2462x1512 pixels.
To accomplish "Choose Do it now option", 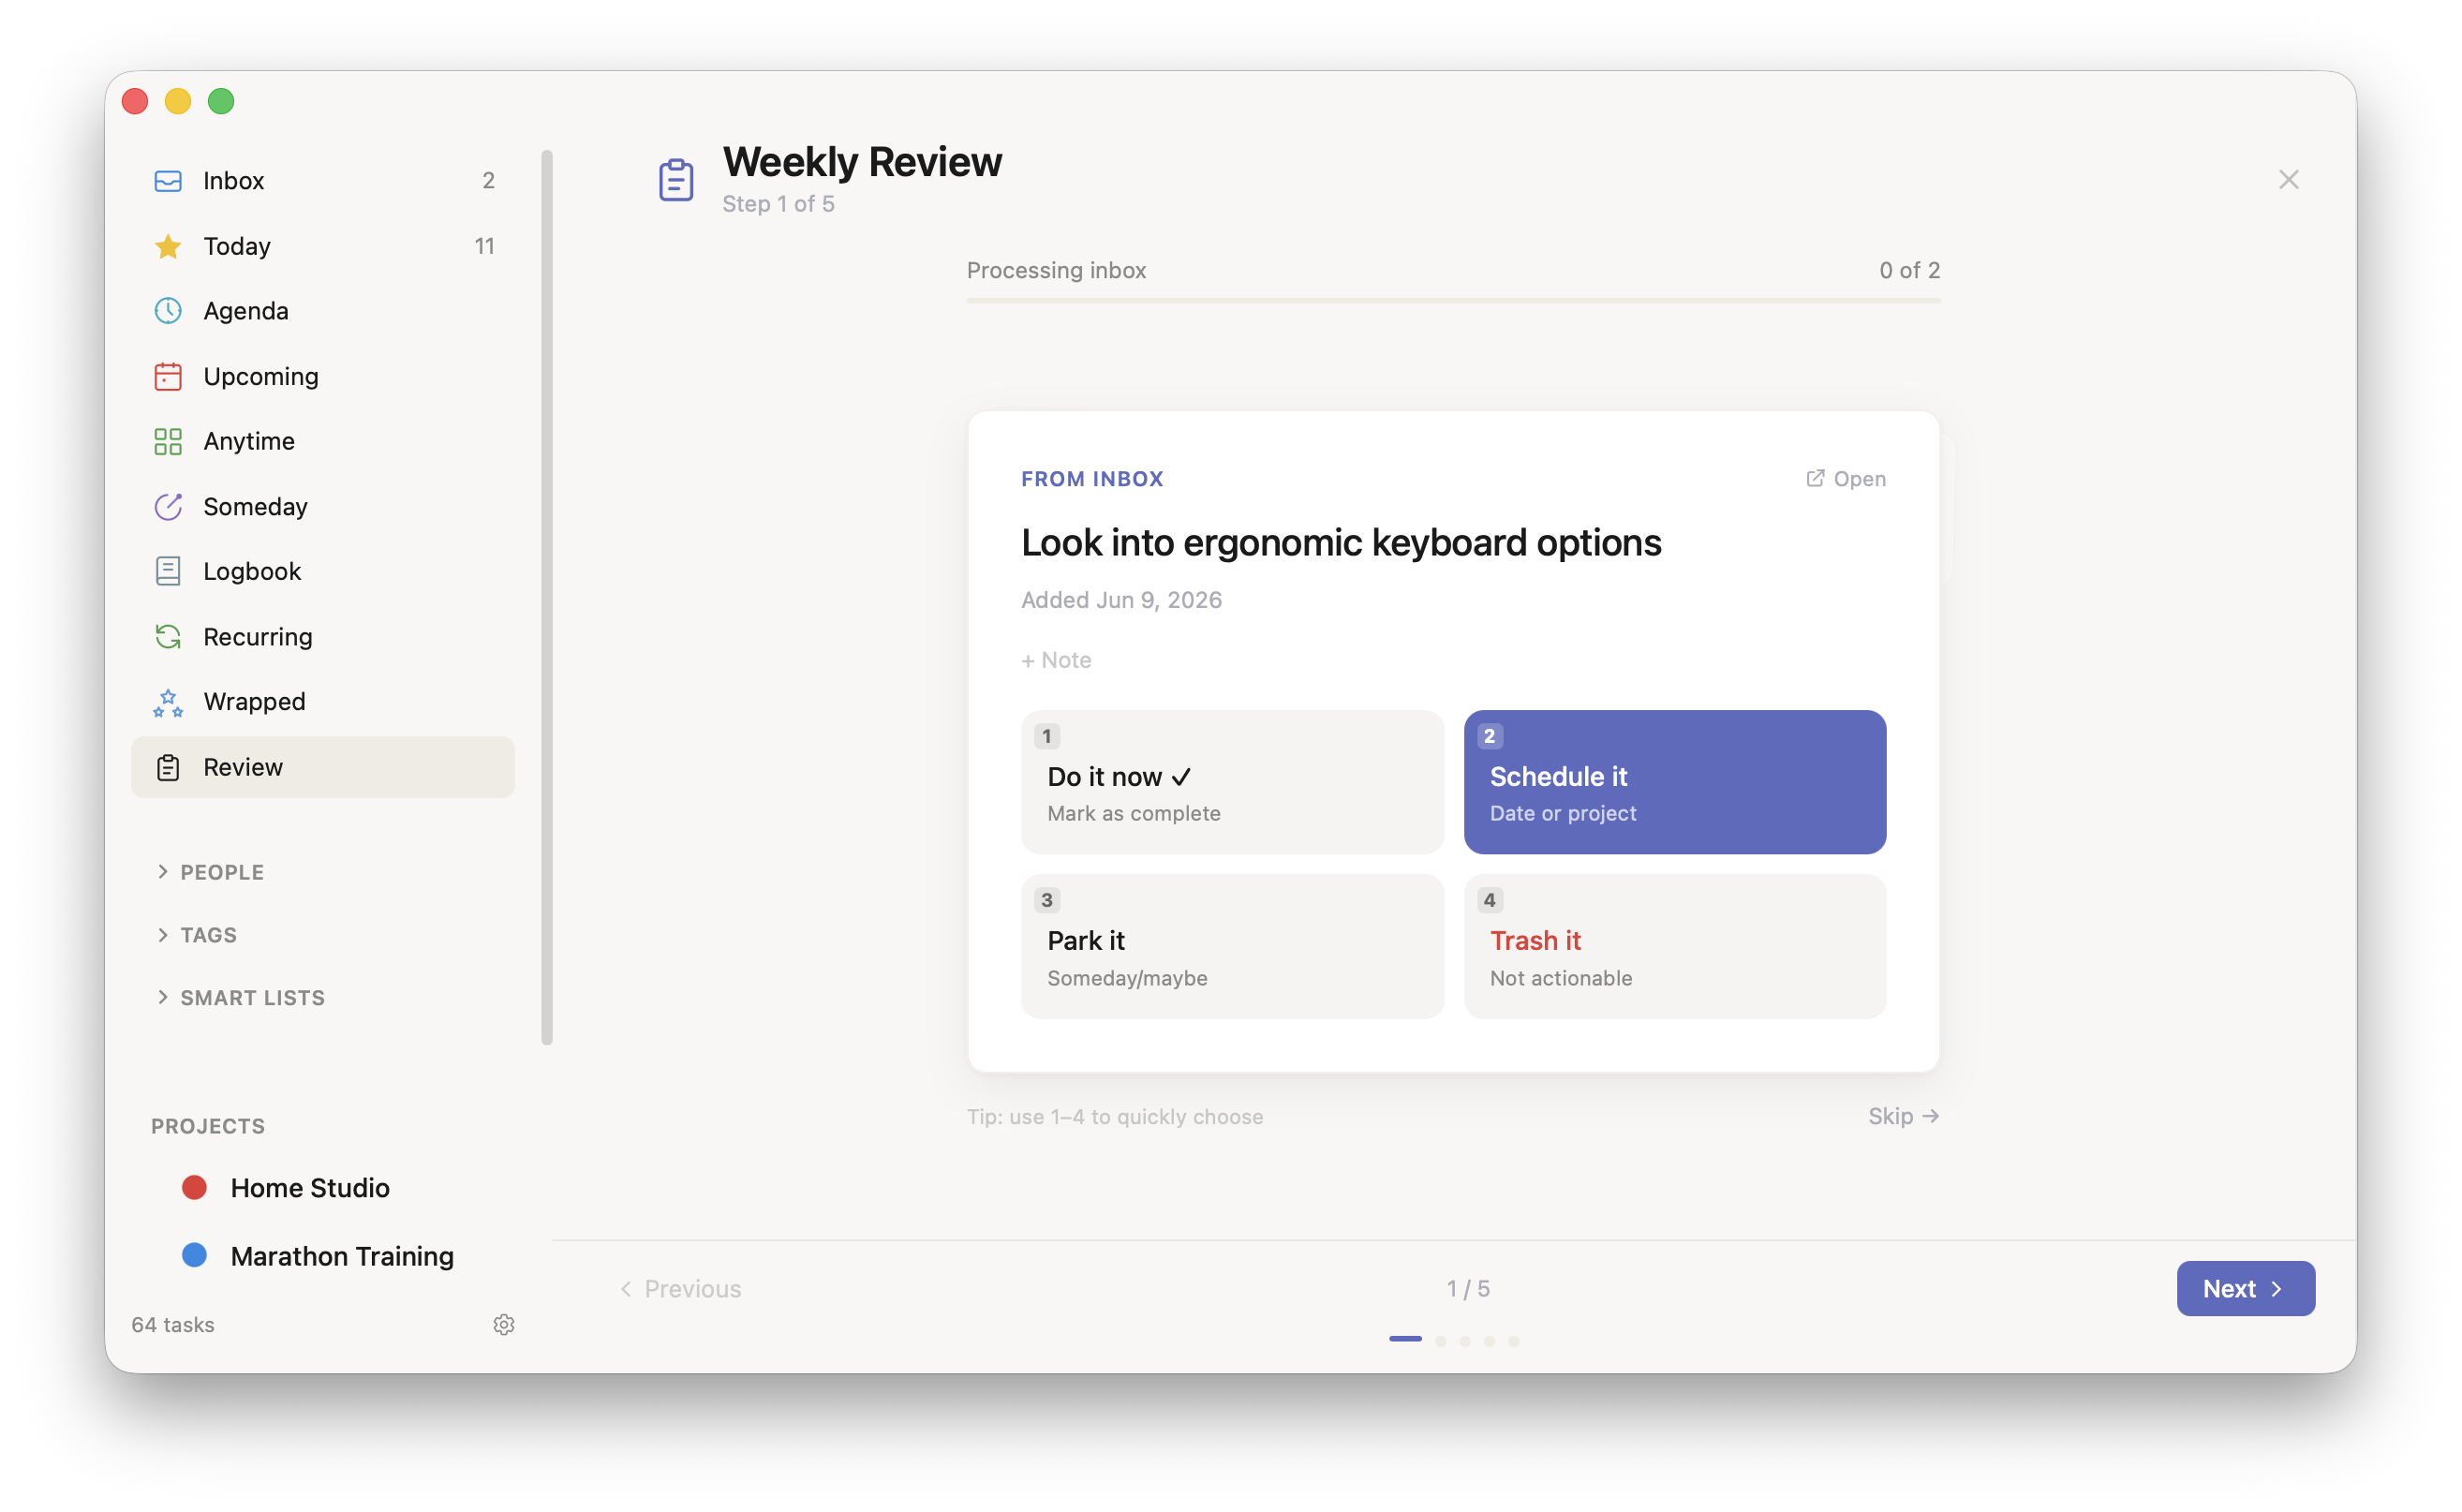I will [x=1232, y=782].
